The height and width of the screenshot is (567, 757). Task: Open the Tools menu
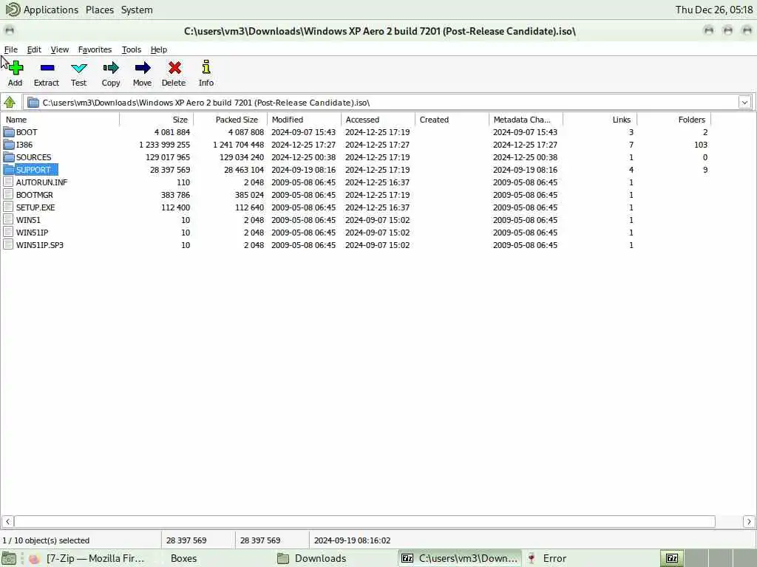(132, 49)
